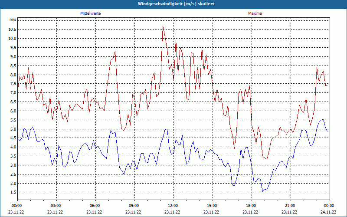Click the 12:00 time axis label
Viewport: 347px width, 217px height.
pyautogui.click(x=173, y=206)
